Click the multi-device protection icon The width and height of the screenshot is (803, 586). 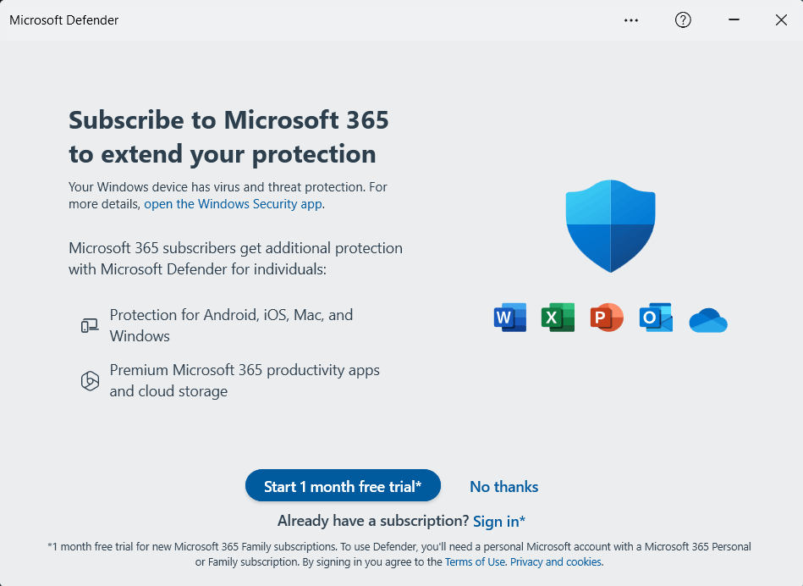[x=90, y=325]
